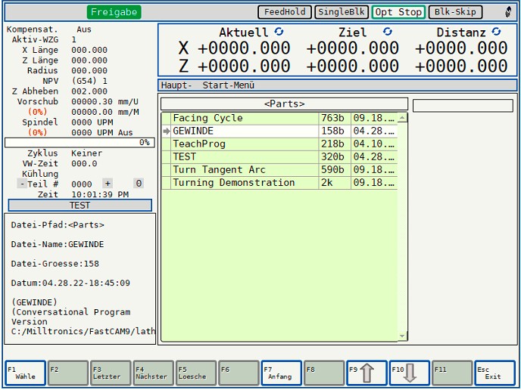
Task: Select Turning Demonstration program
Action: (279, 183)
